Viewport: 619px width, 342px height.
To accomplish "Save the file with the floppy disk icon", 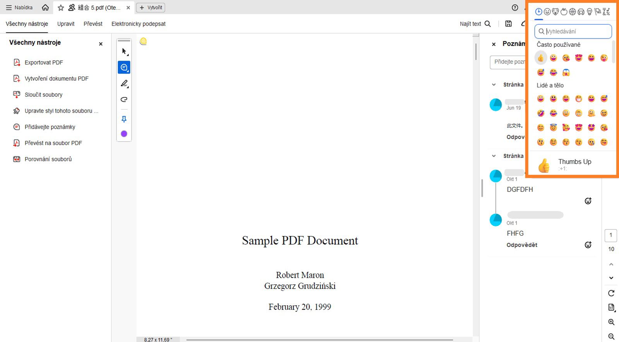I will pos(508,24).
